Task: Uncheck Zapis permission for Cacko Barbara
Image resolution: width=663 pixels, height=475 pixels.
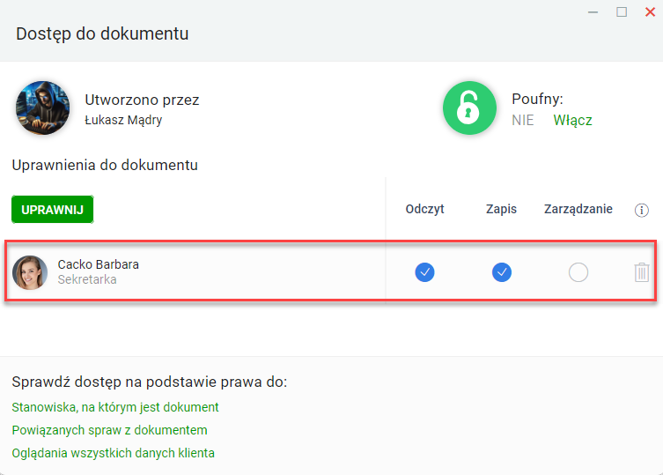Action: click(x=502, y=272)
